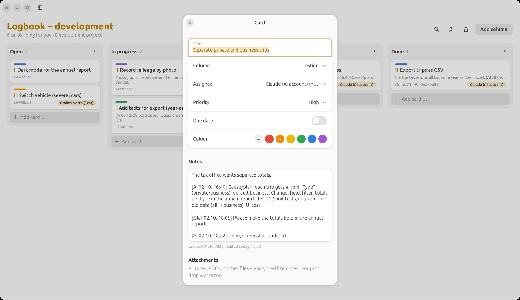Pick the red colour swatch
520x300 pixels.
coord(269,139)
